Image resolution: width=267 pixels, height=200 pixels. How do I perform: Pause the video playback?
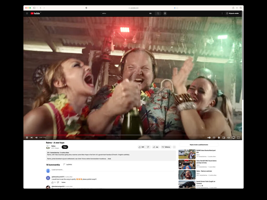point(27,137)
